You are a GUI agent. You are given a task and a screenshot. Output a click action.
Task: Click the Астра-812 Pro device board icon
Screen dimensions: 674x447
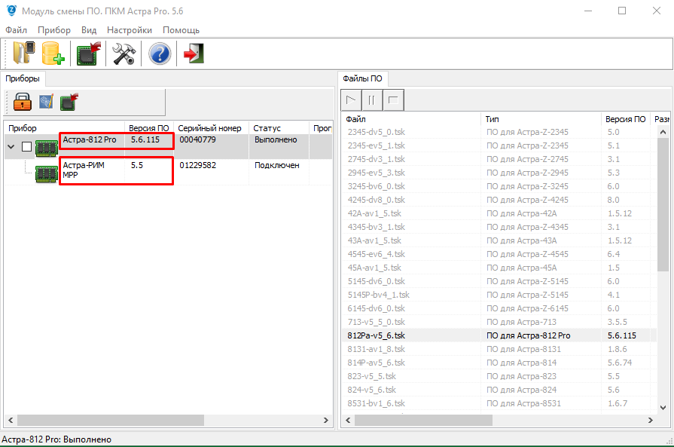tap(47, 148)
